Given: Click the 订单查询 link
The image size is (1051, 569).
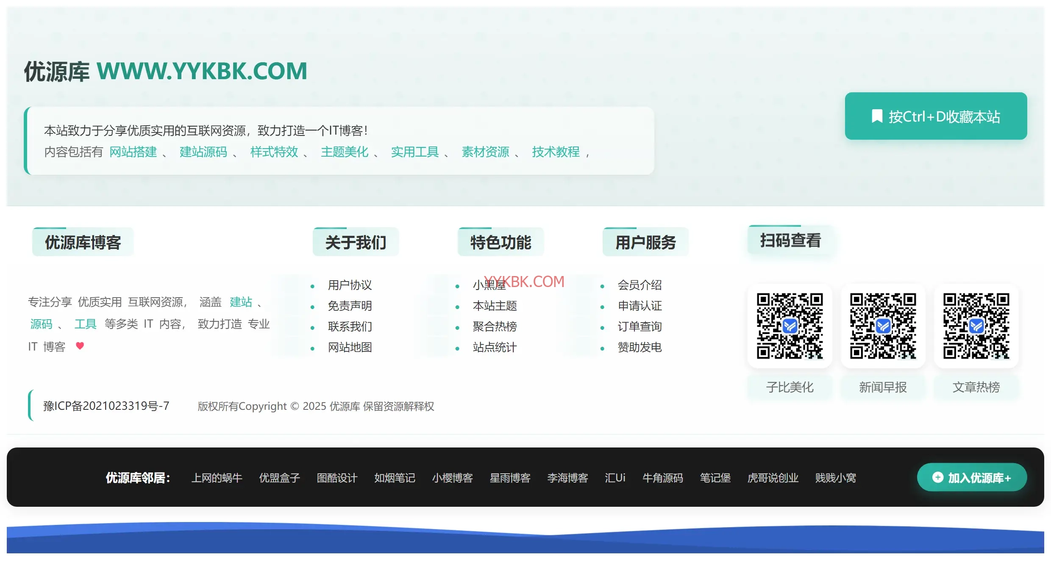Looking at the screenshot, I should (x=639, y=326).
